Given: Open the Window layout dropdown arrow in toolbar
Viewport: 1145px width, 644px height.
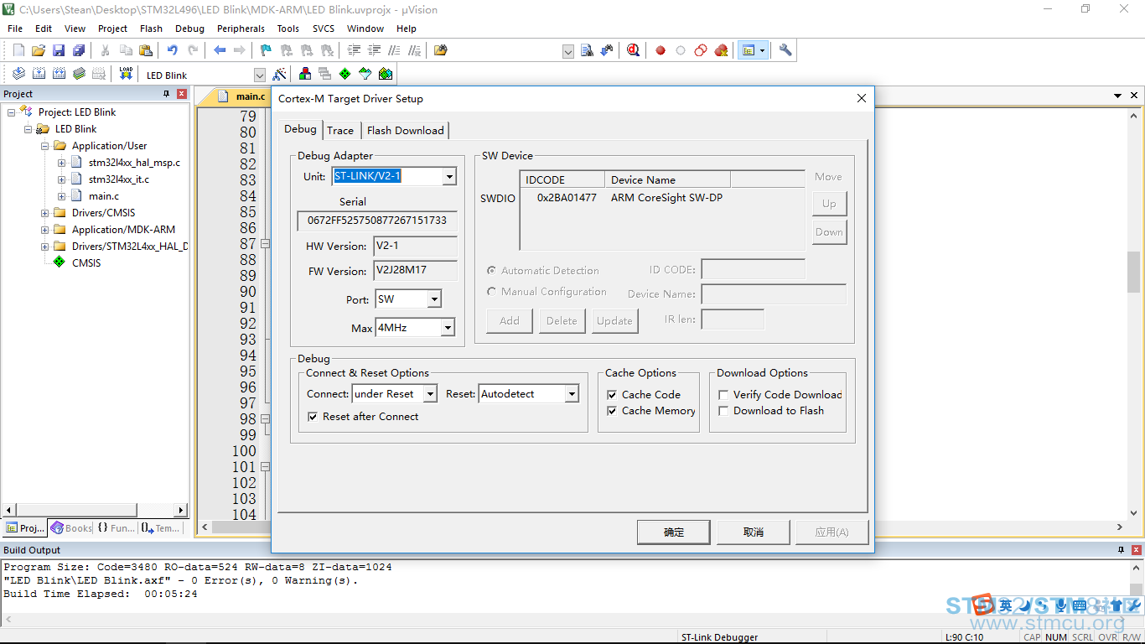Looking at the screenshot, I should (x=762, y=50).
